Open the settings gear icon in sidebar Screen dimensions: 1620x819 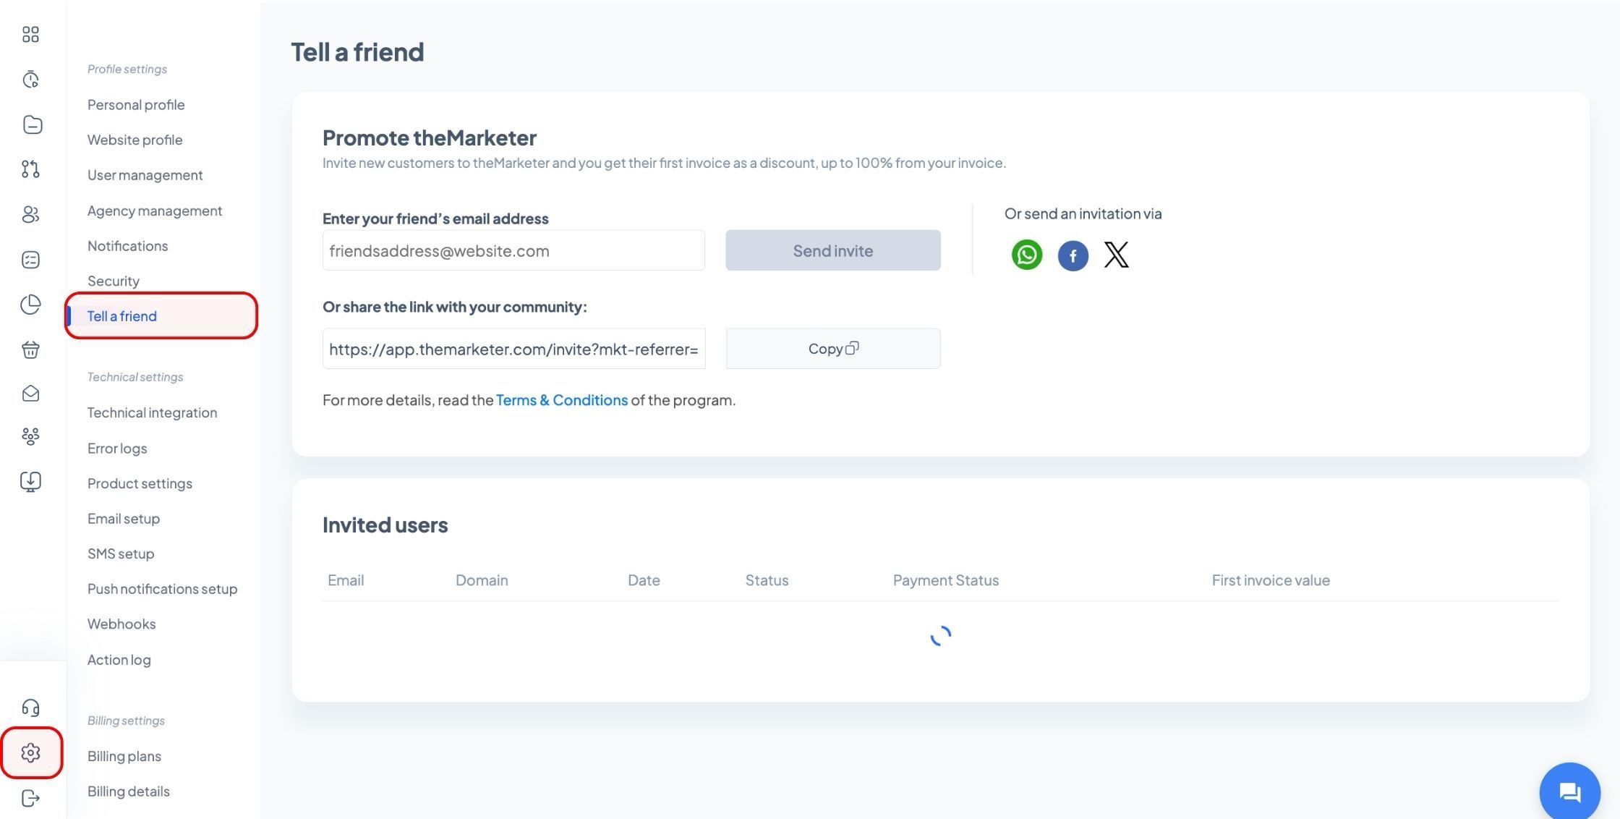tap(30, 752)
